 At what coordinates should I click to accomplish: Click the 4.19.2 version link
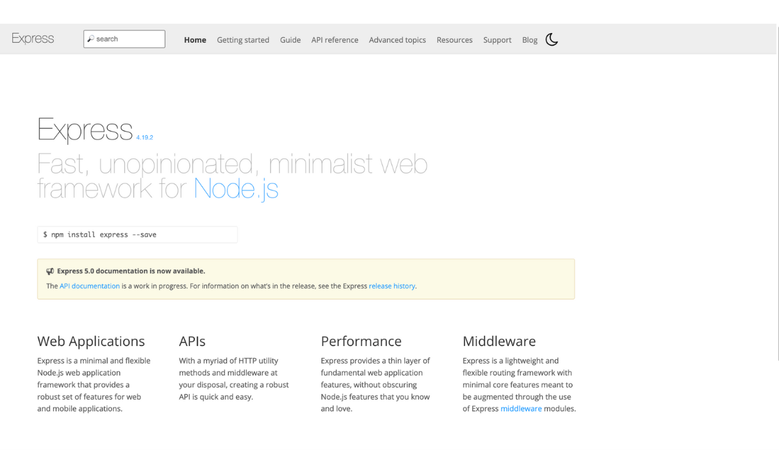(x=145, y=138)
